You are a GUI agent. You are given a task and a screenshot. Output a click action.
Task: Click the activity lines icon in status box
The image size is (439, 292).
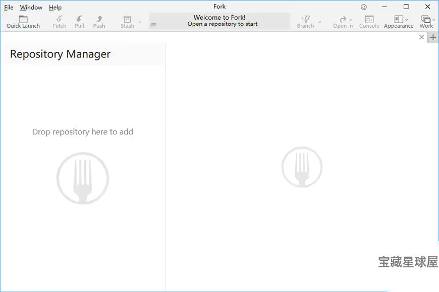[154, 25]
